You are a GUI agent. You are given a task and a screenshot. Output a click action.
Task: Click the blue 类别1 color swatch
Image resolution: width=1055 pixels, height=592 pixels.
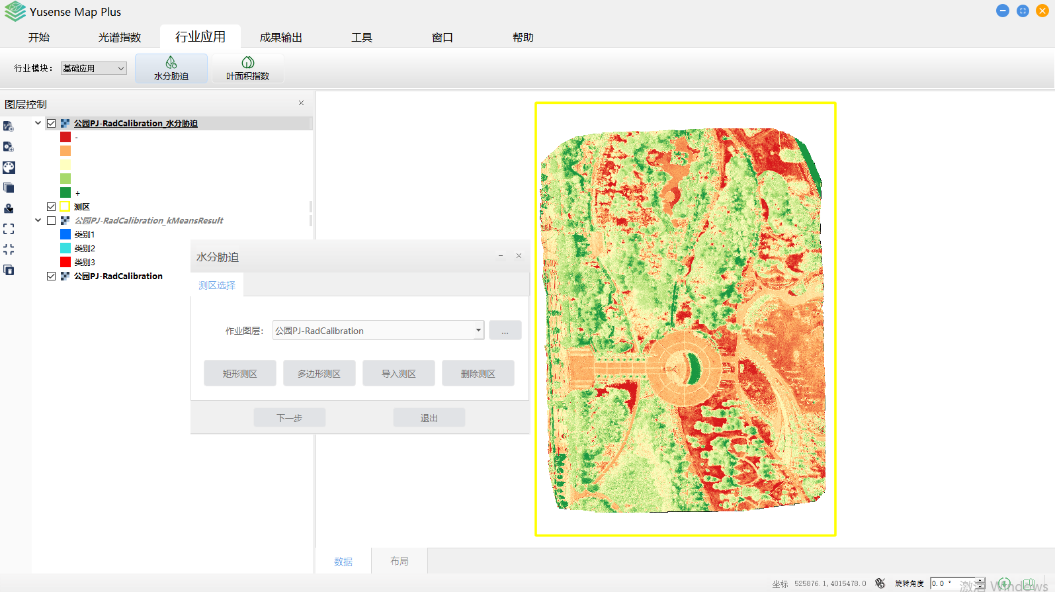click(65, 235)
